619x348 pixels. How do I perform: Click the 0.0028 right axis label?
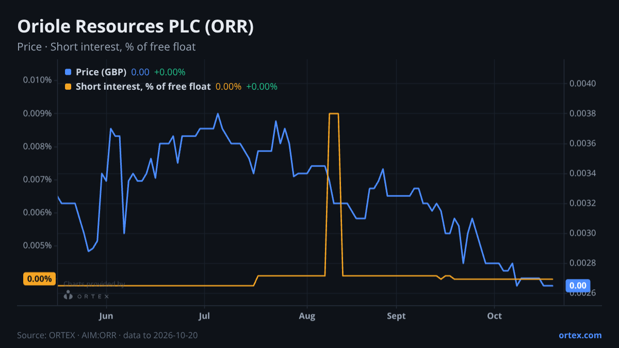[583, 263]
